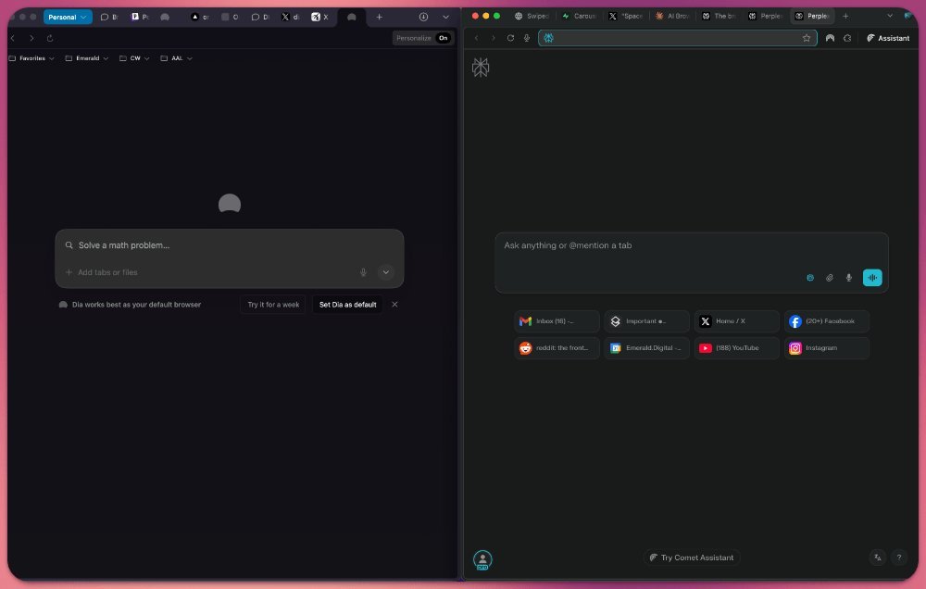Open the downloads icon in Dia
Image resolution: width=926 pixels, height=589 pixels.
tap(423, 17)
